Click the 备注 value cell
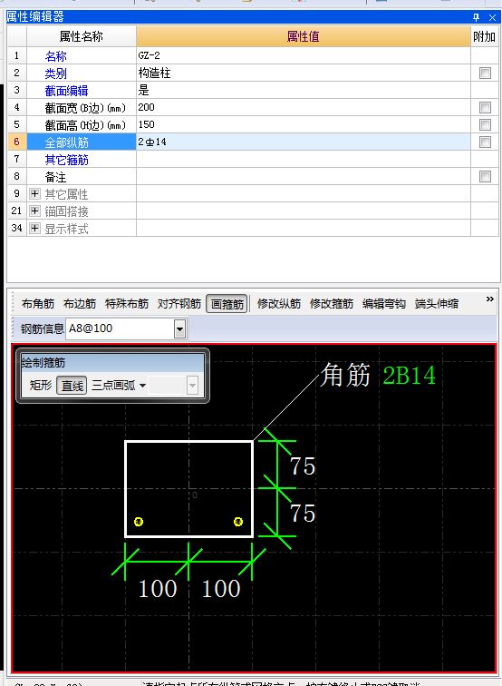The height and width of the screenshot is (686, 502). [304, 176]
